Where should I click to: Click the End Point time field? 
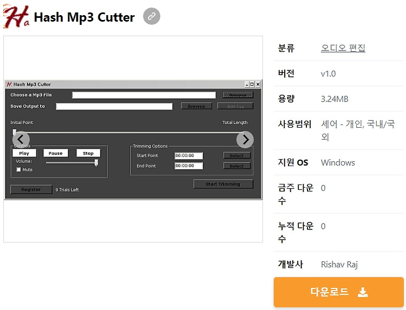click(188, 166)
